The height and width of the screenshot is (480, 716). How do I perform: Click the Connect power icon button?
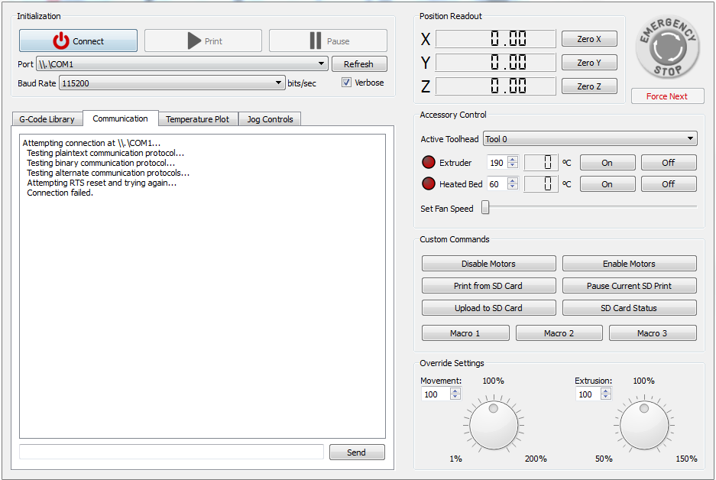pyautogui.click(x=78, y=41)
